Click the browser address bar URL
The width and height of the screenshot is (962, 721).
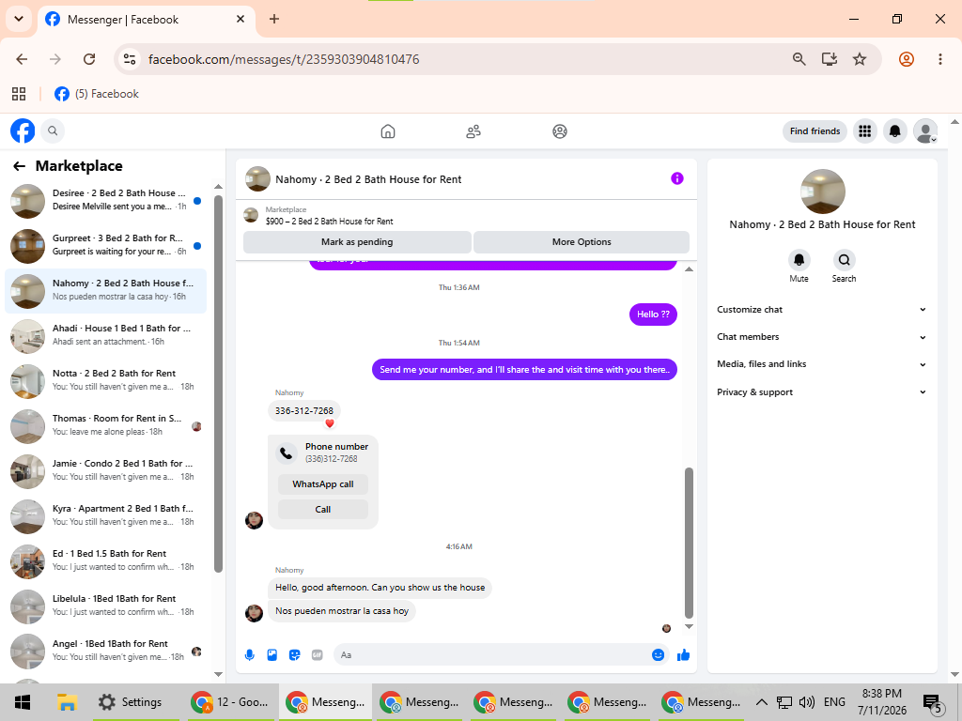tap(284, 59)
